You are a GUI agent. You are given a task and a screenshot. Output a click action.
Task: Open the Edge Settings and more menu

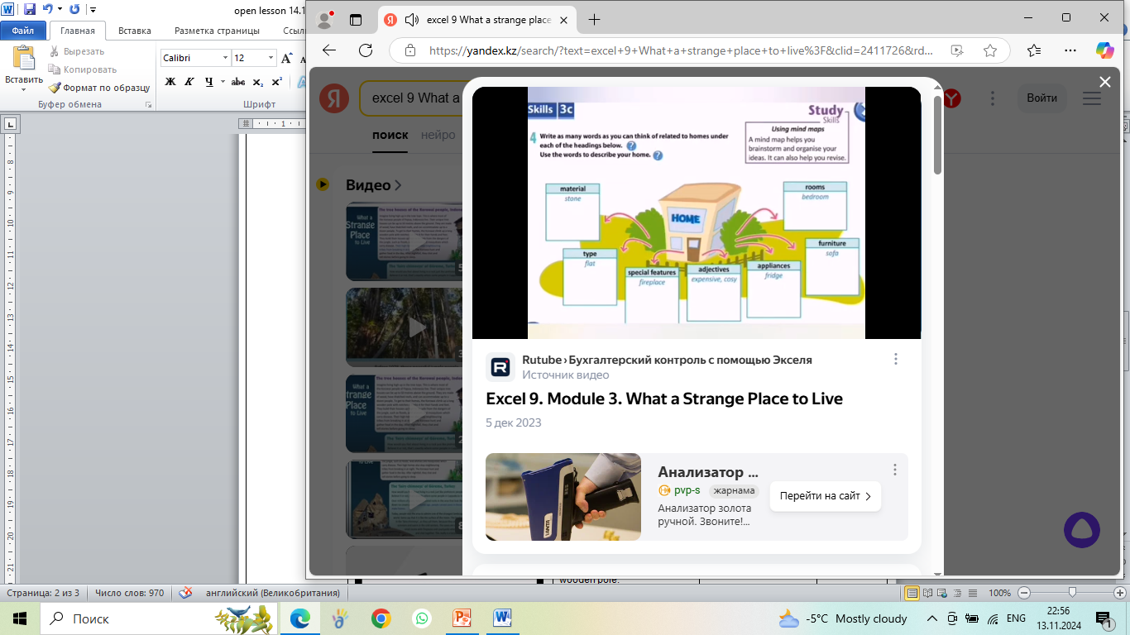[1070, 50]
